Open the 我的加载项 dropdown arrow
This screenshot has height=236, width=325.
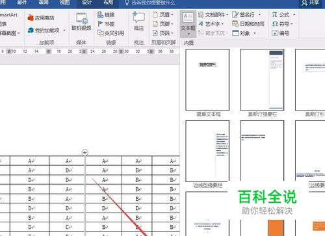click(64, 30)
